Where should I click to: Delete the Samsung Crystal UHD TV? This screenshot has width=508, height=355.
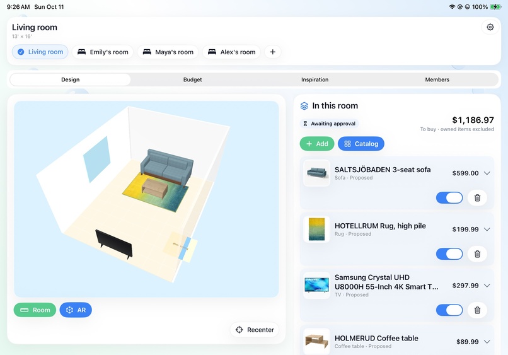pyautogui.click(x=477, y=310)
